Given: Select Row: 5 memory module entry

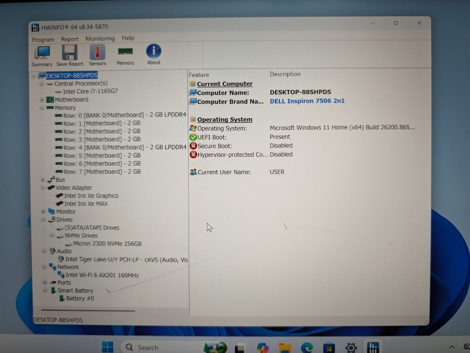Looking at the screenshot, I should click(102, 155).
